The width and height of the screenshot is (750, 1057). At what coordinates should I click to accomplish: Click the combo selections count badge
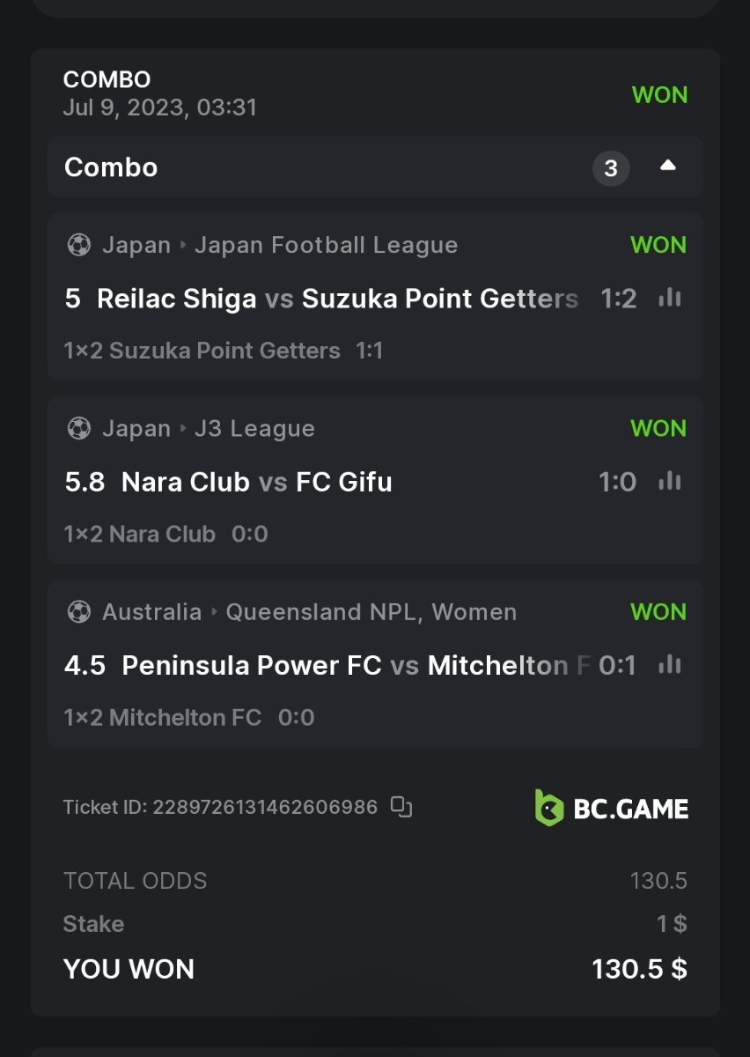(611, 167)
